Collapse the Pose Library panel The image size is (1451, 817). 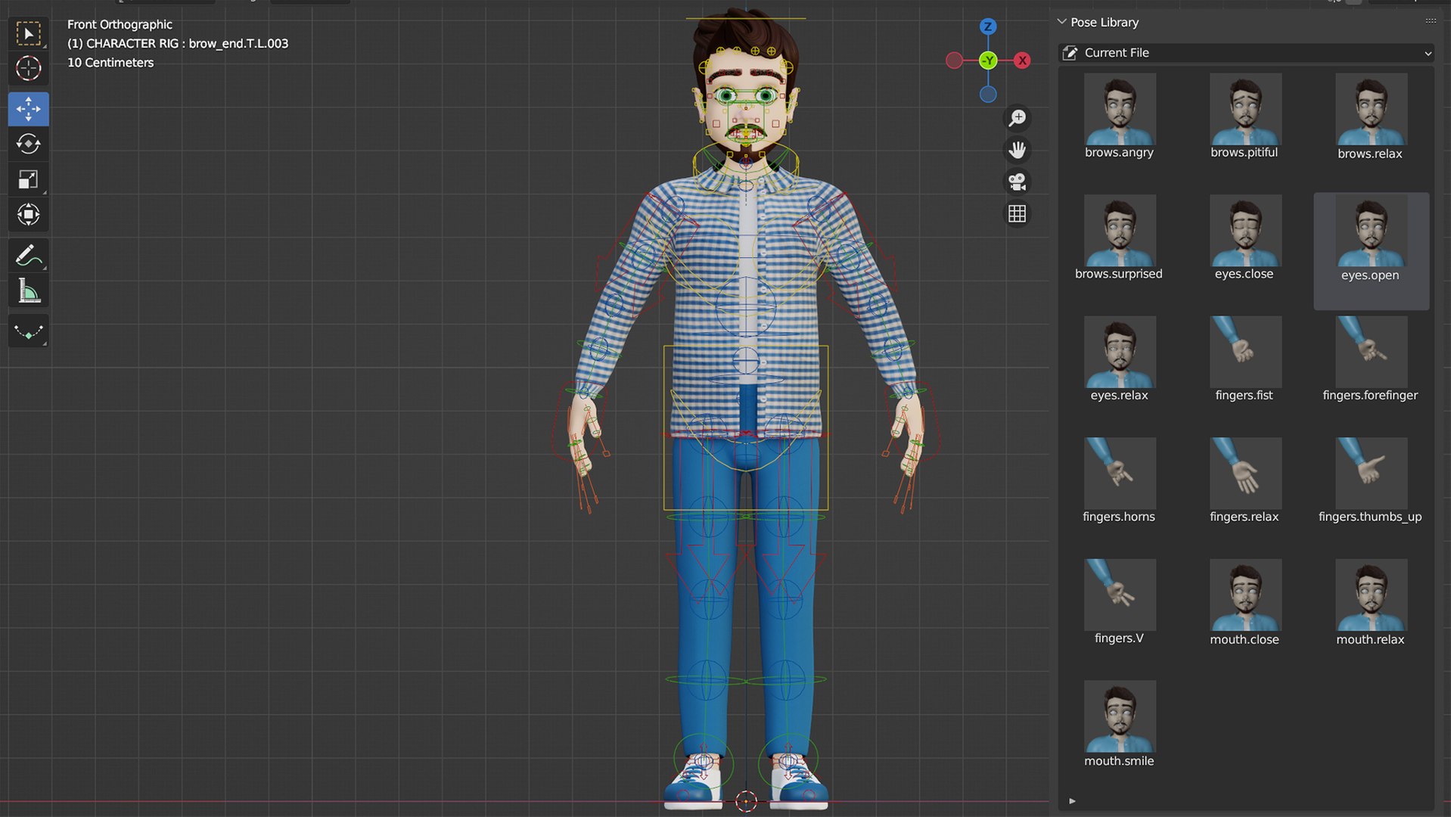(1061, 22)
